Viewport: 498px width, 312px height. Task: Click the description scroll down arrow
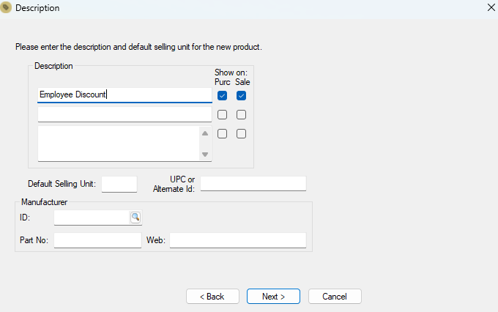205,155
